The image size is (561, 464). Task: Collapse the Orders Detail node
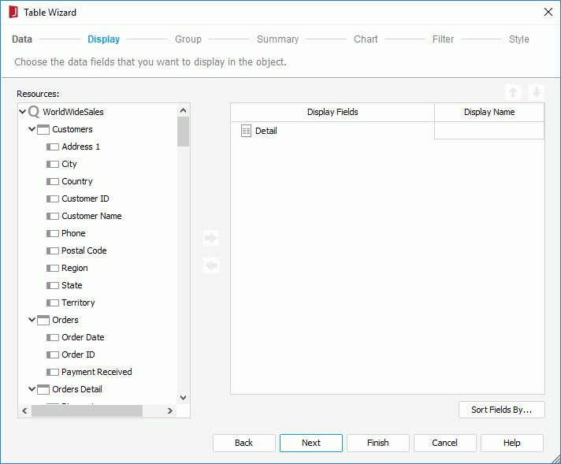[32, 389]
